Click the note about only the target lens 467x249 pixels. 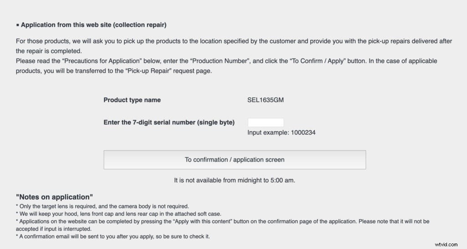point(102,206)
